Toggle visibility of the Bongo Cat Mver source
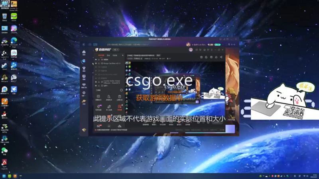The image size is (319, 179). tap(96, 63)
